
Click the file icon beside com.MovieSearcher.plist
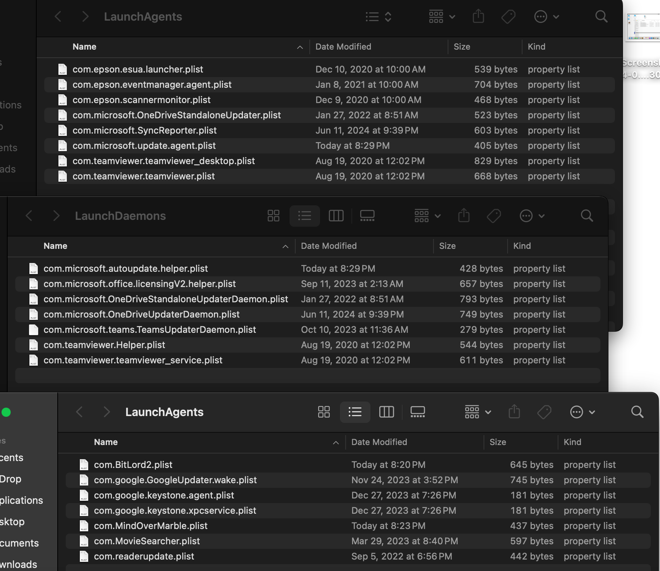click(x=84, y=541)
